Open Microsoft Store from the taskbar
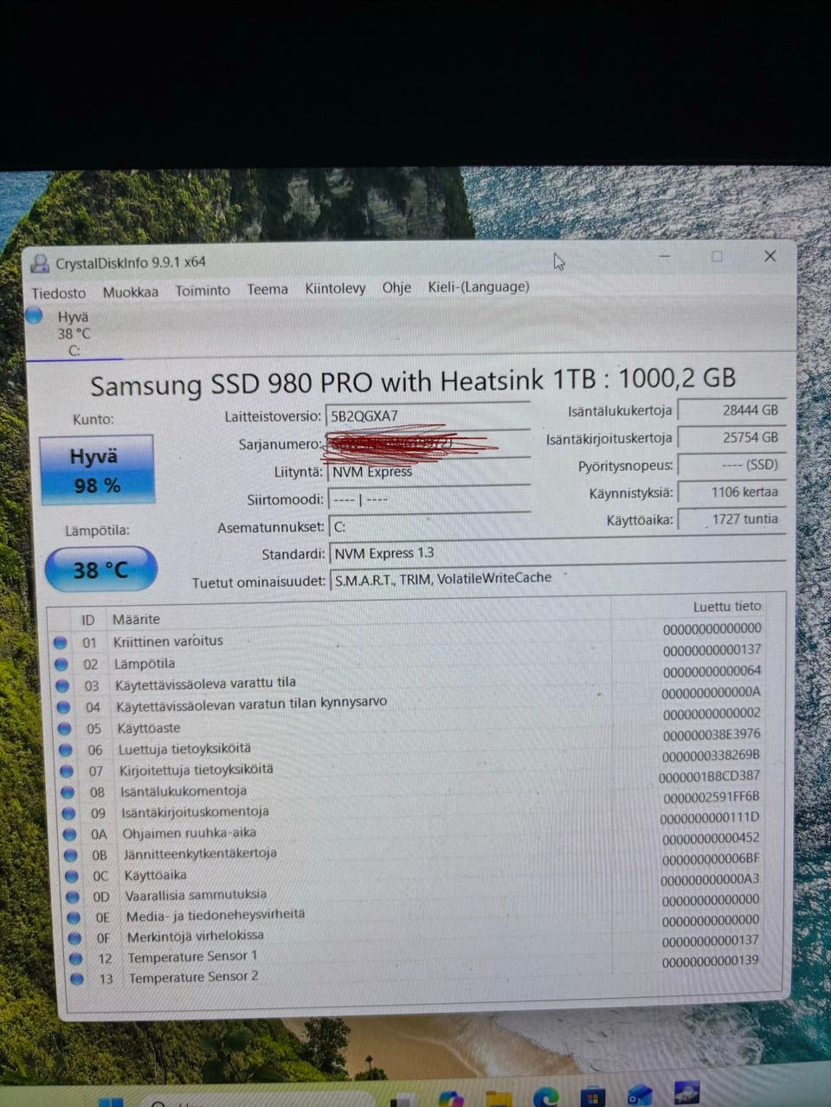The width and height of the screenshot is (831, 1107). tap(592, 1096)
